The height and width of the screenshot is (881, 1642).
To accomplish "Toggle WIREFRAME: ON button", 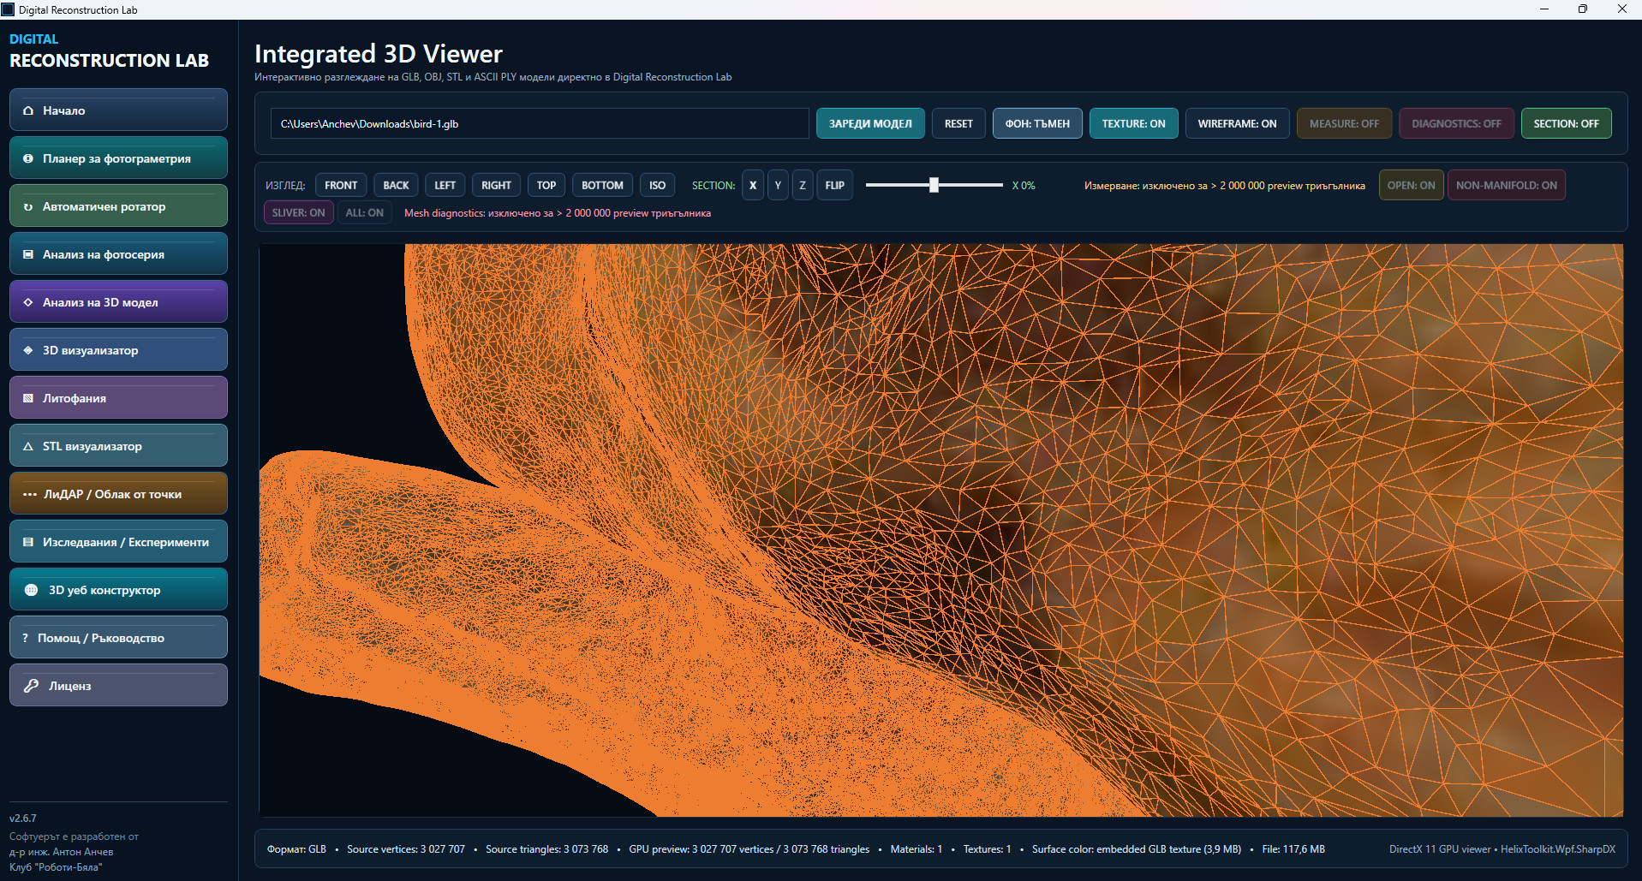I will pos(1237,123).
